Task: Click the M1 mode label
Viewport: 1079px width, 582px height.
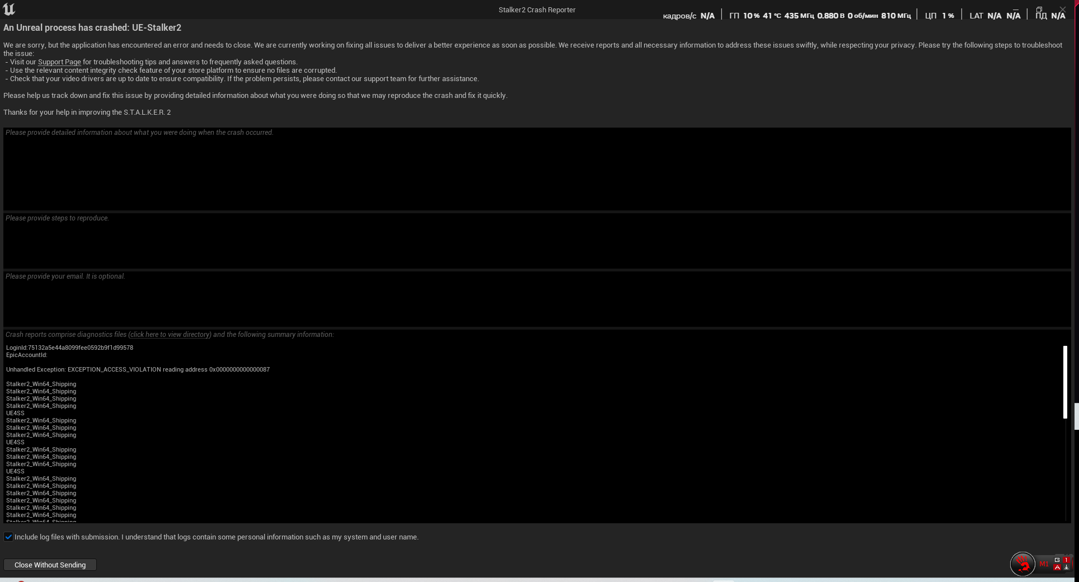Action: click(x=1044, y=564)
